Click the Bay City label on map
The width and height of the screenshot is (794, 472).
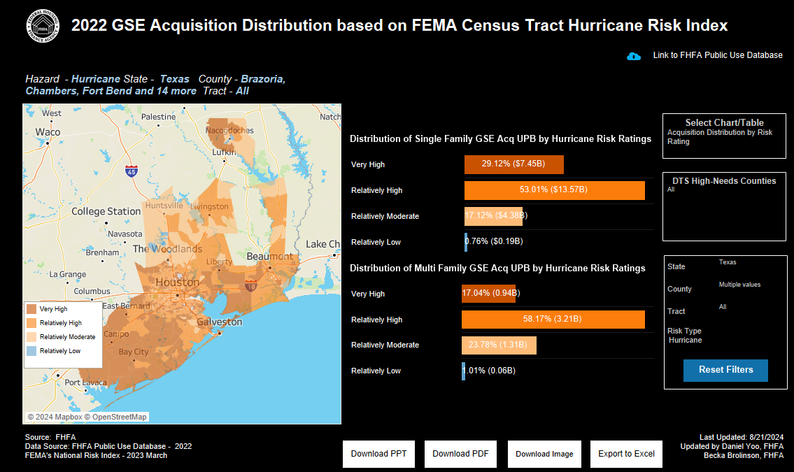coord(134,352)
